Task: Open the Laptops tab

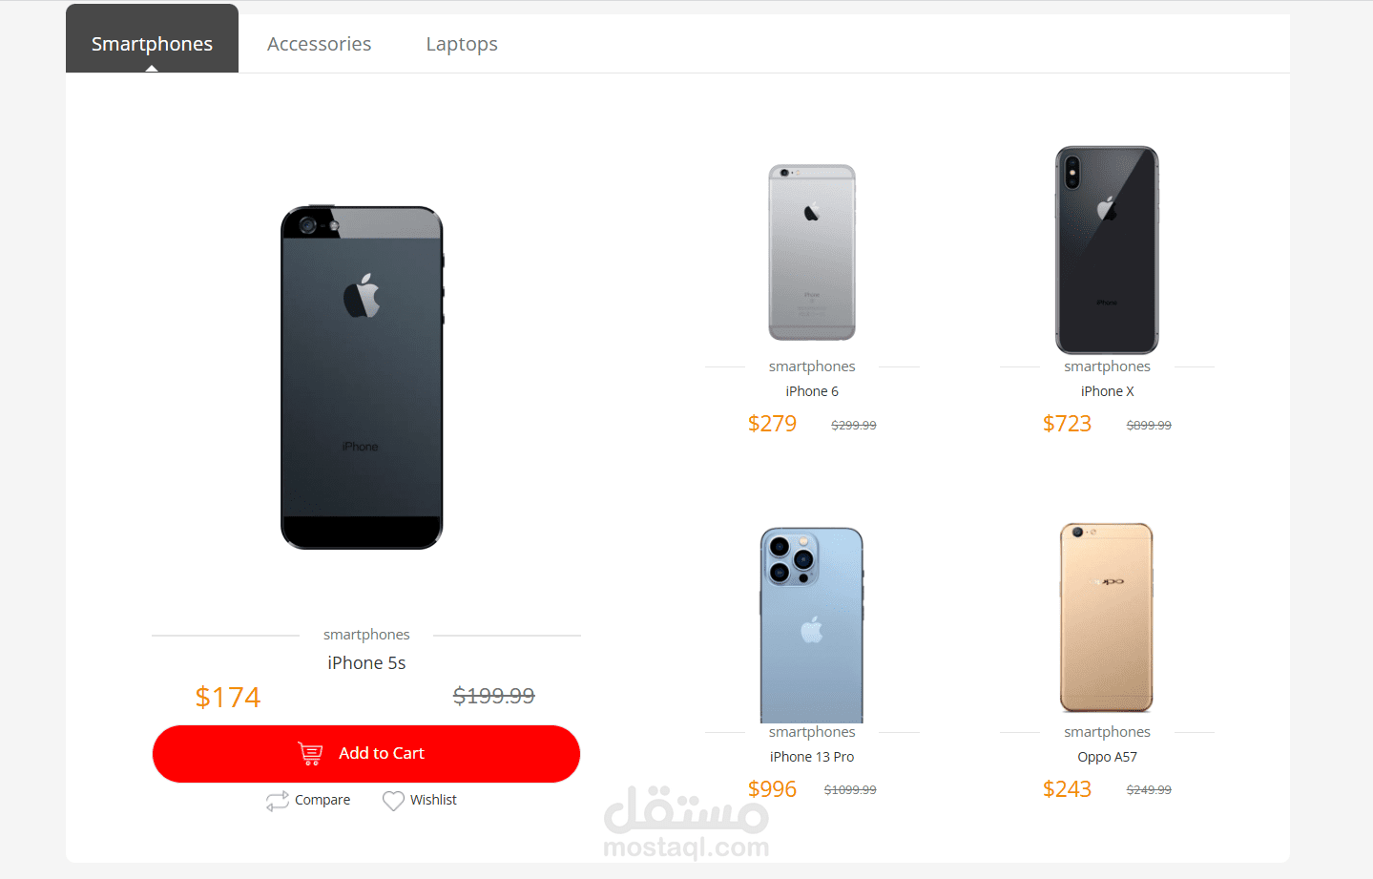Action: [x=462, y=44]
